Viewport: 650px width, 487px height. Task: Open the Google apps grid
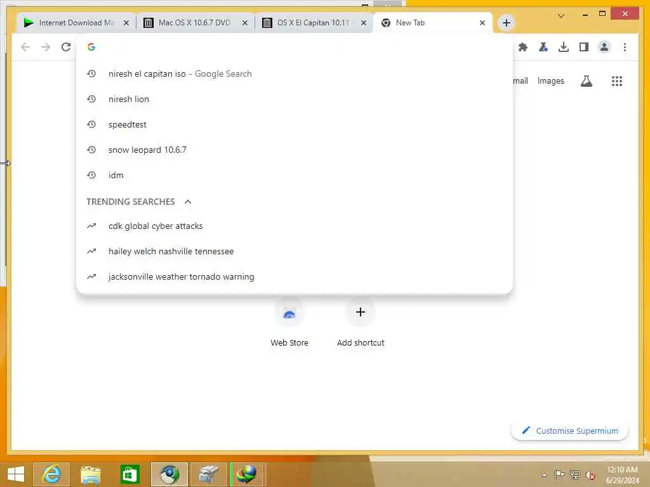click(617, 81)
